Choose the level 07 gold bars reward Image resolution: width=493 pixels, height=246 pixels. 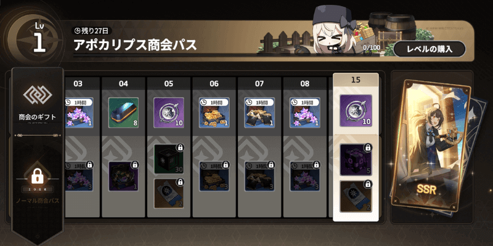coord(259,113)
